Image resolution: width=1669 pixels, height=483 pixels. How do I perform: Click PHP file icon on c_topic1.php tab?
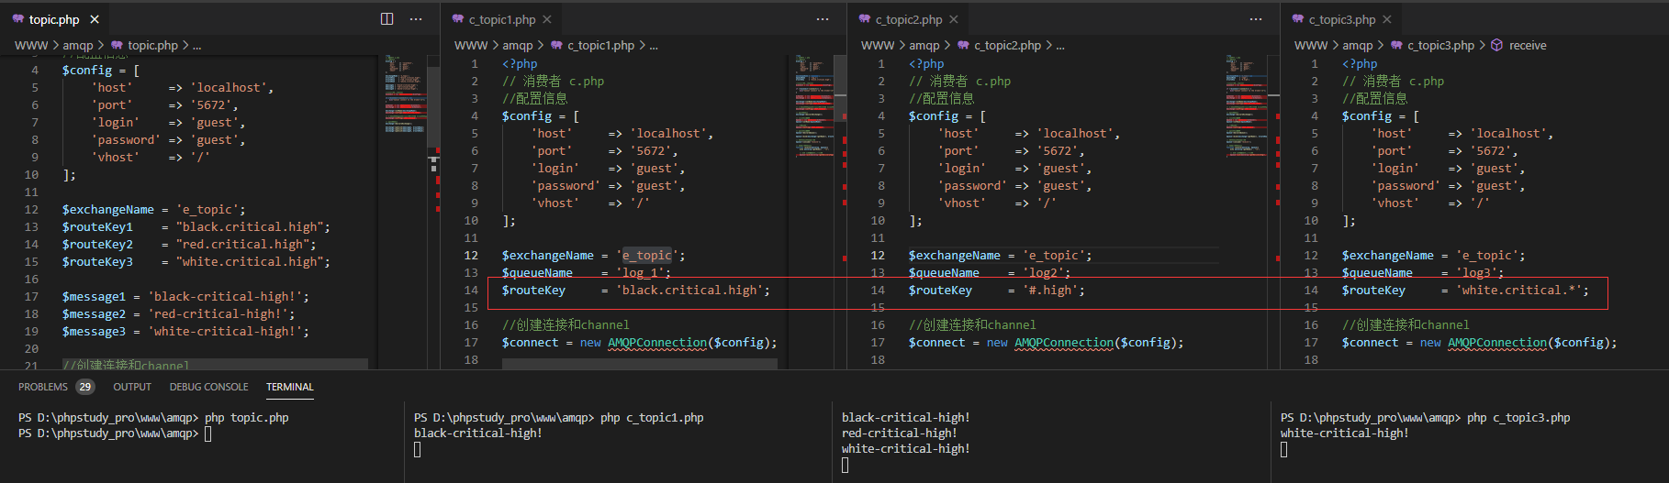[458, 19]
